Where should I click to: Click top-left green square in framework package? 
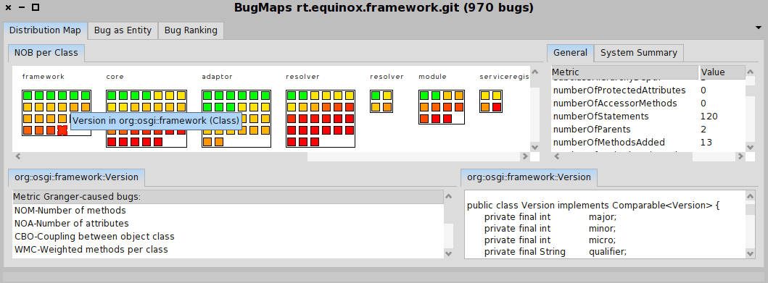coord(28,96)
